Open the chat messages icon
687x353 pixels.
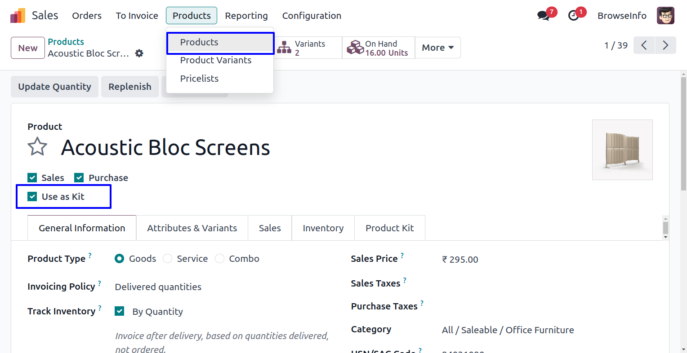click(x=543, y=16)
